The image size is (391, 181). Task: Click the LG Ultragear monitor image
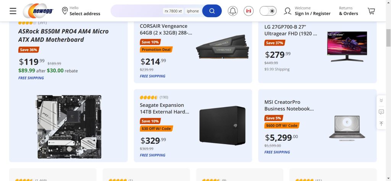(x=347, y=46)
